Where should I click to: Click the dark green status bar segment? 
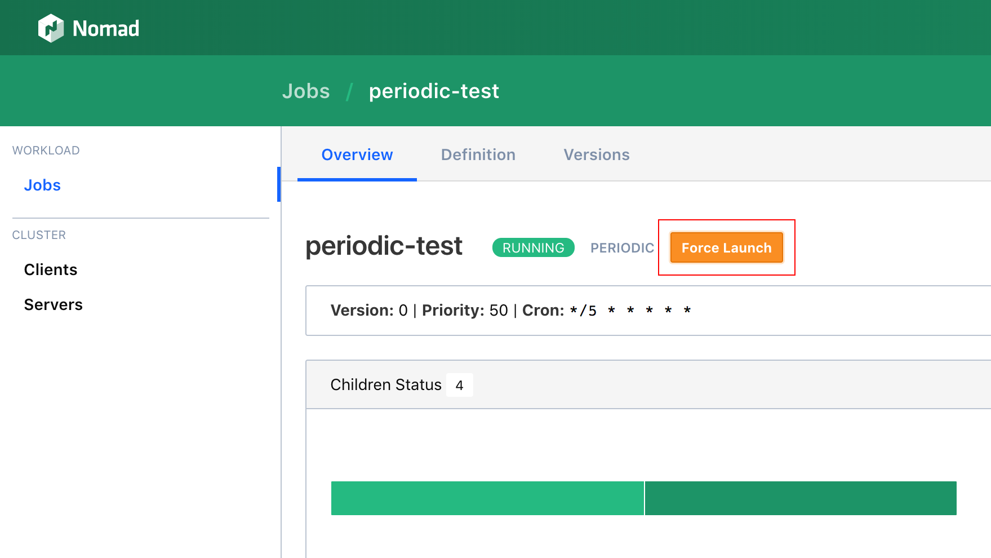(x=801, y=498)
